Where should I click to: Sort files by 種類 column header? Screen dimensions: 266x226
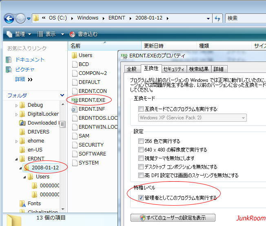[x=224, y=46]
